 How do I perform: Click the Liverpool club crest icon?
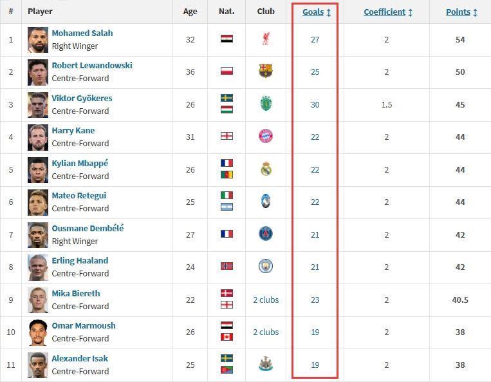tap(266, 39)
